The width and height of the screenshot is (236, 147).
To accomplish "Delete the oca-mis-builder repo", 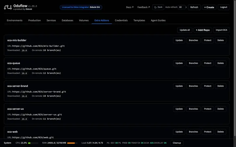I will point(221,41).
